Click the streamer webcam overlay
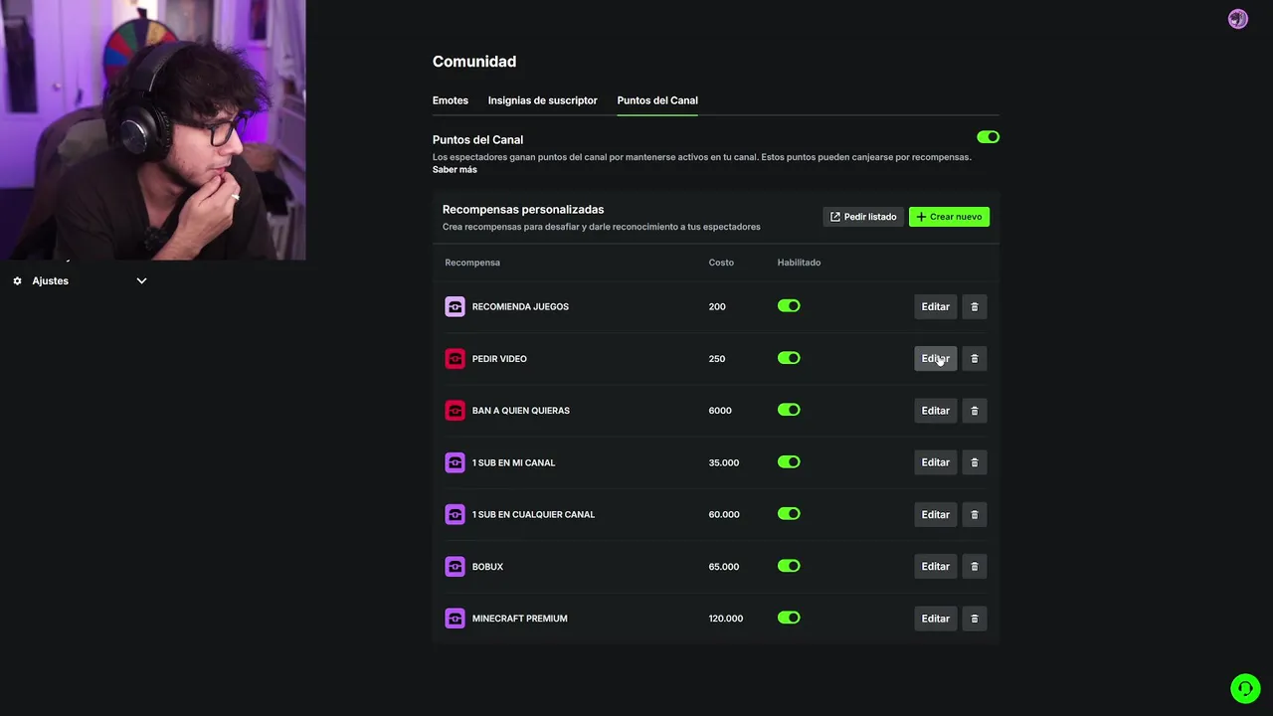The height and width of the screenshot is (716, 1273). [153, 130]
